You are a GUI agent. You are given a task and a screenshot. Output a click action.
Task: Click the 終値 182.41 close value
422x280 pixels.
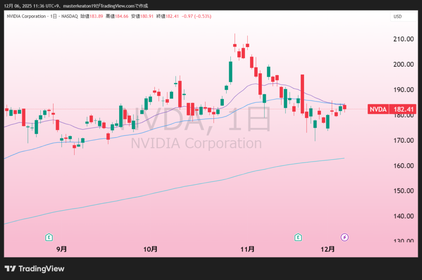(165, 16)
